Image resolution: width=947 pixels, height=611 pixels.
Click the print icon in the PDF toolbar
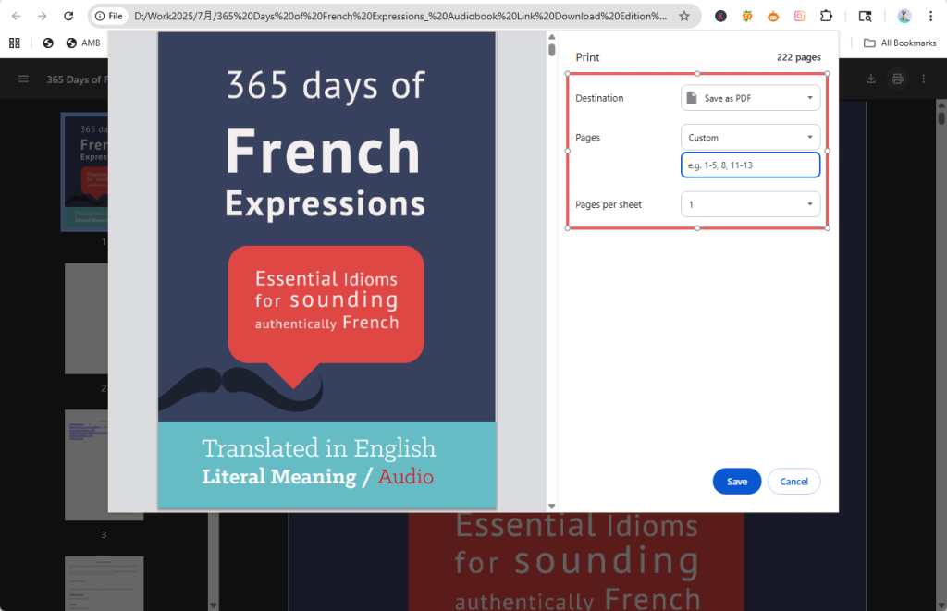tap(897, 79)
